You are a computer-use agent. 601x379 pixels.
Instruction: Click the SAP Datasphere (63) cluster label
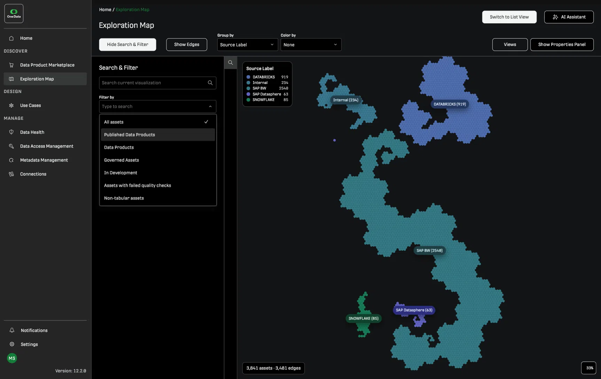click(414, 310)
